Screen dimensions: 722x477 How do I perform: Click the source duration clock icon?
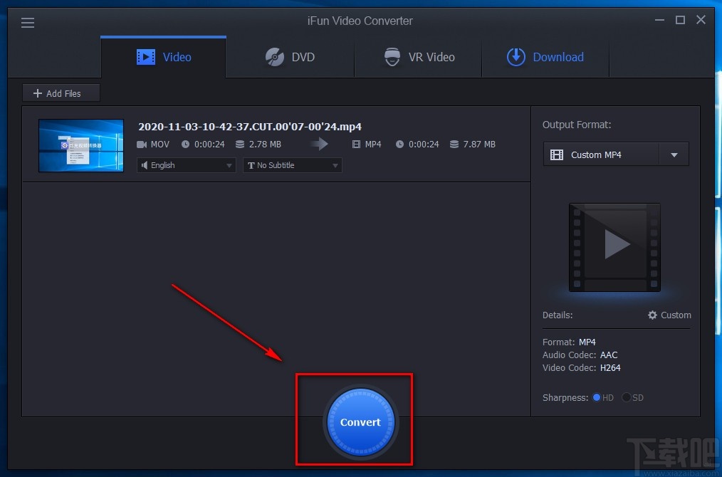[x=185, y=144]
